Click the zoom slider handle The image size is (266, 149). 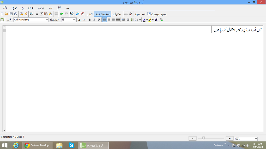point(203,138)
